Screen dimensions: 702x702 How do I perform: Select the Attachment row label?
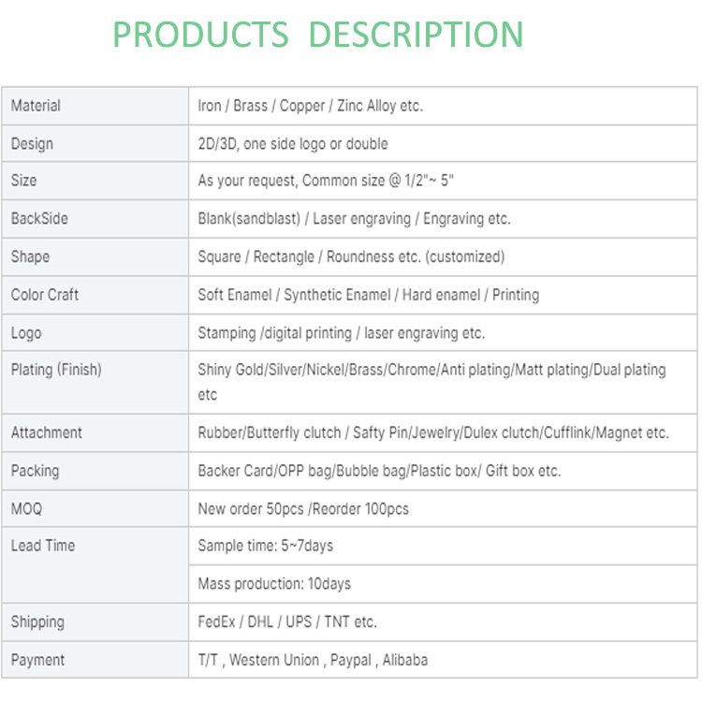click(x=47, y=432)
